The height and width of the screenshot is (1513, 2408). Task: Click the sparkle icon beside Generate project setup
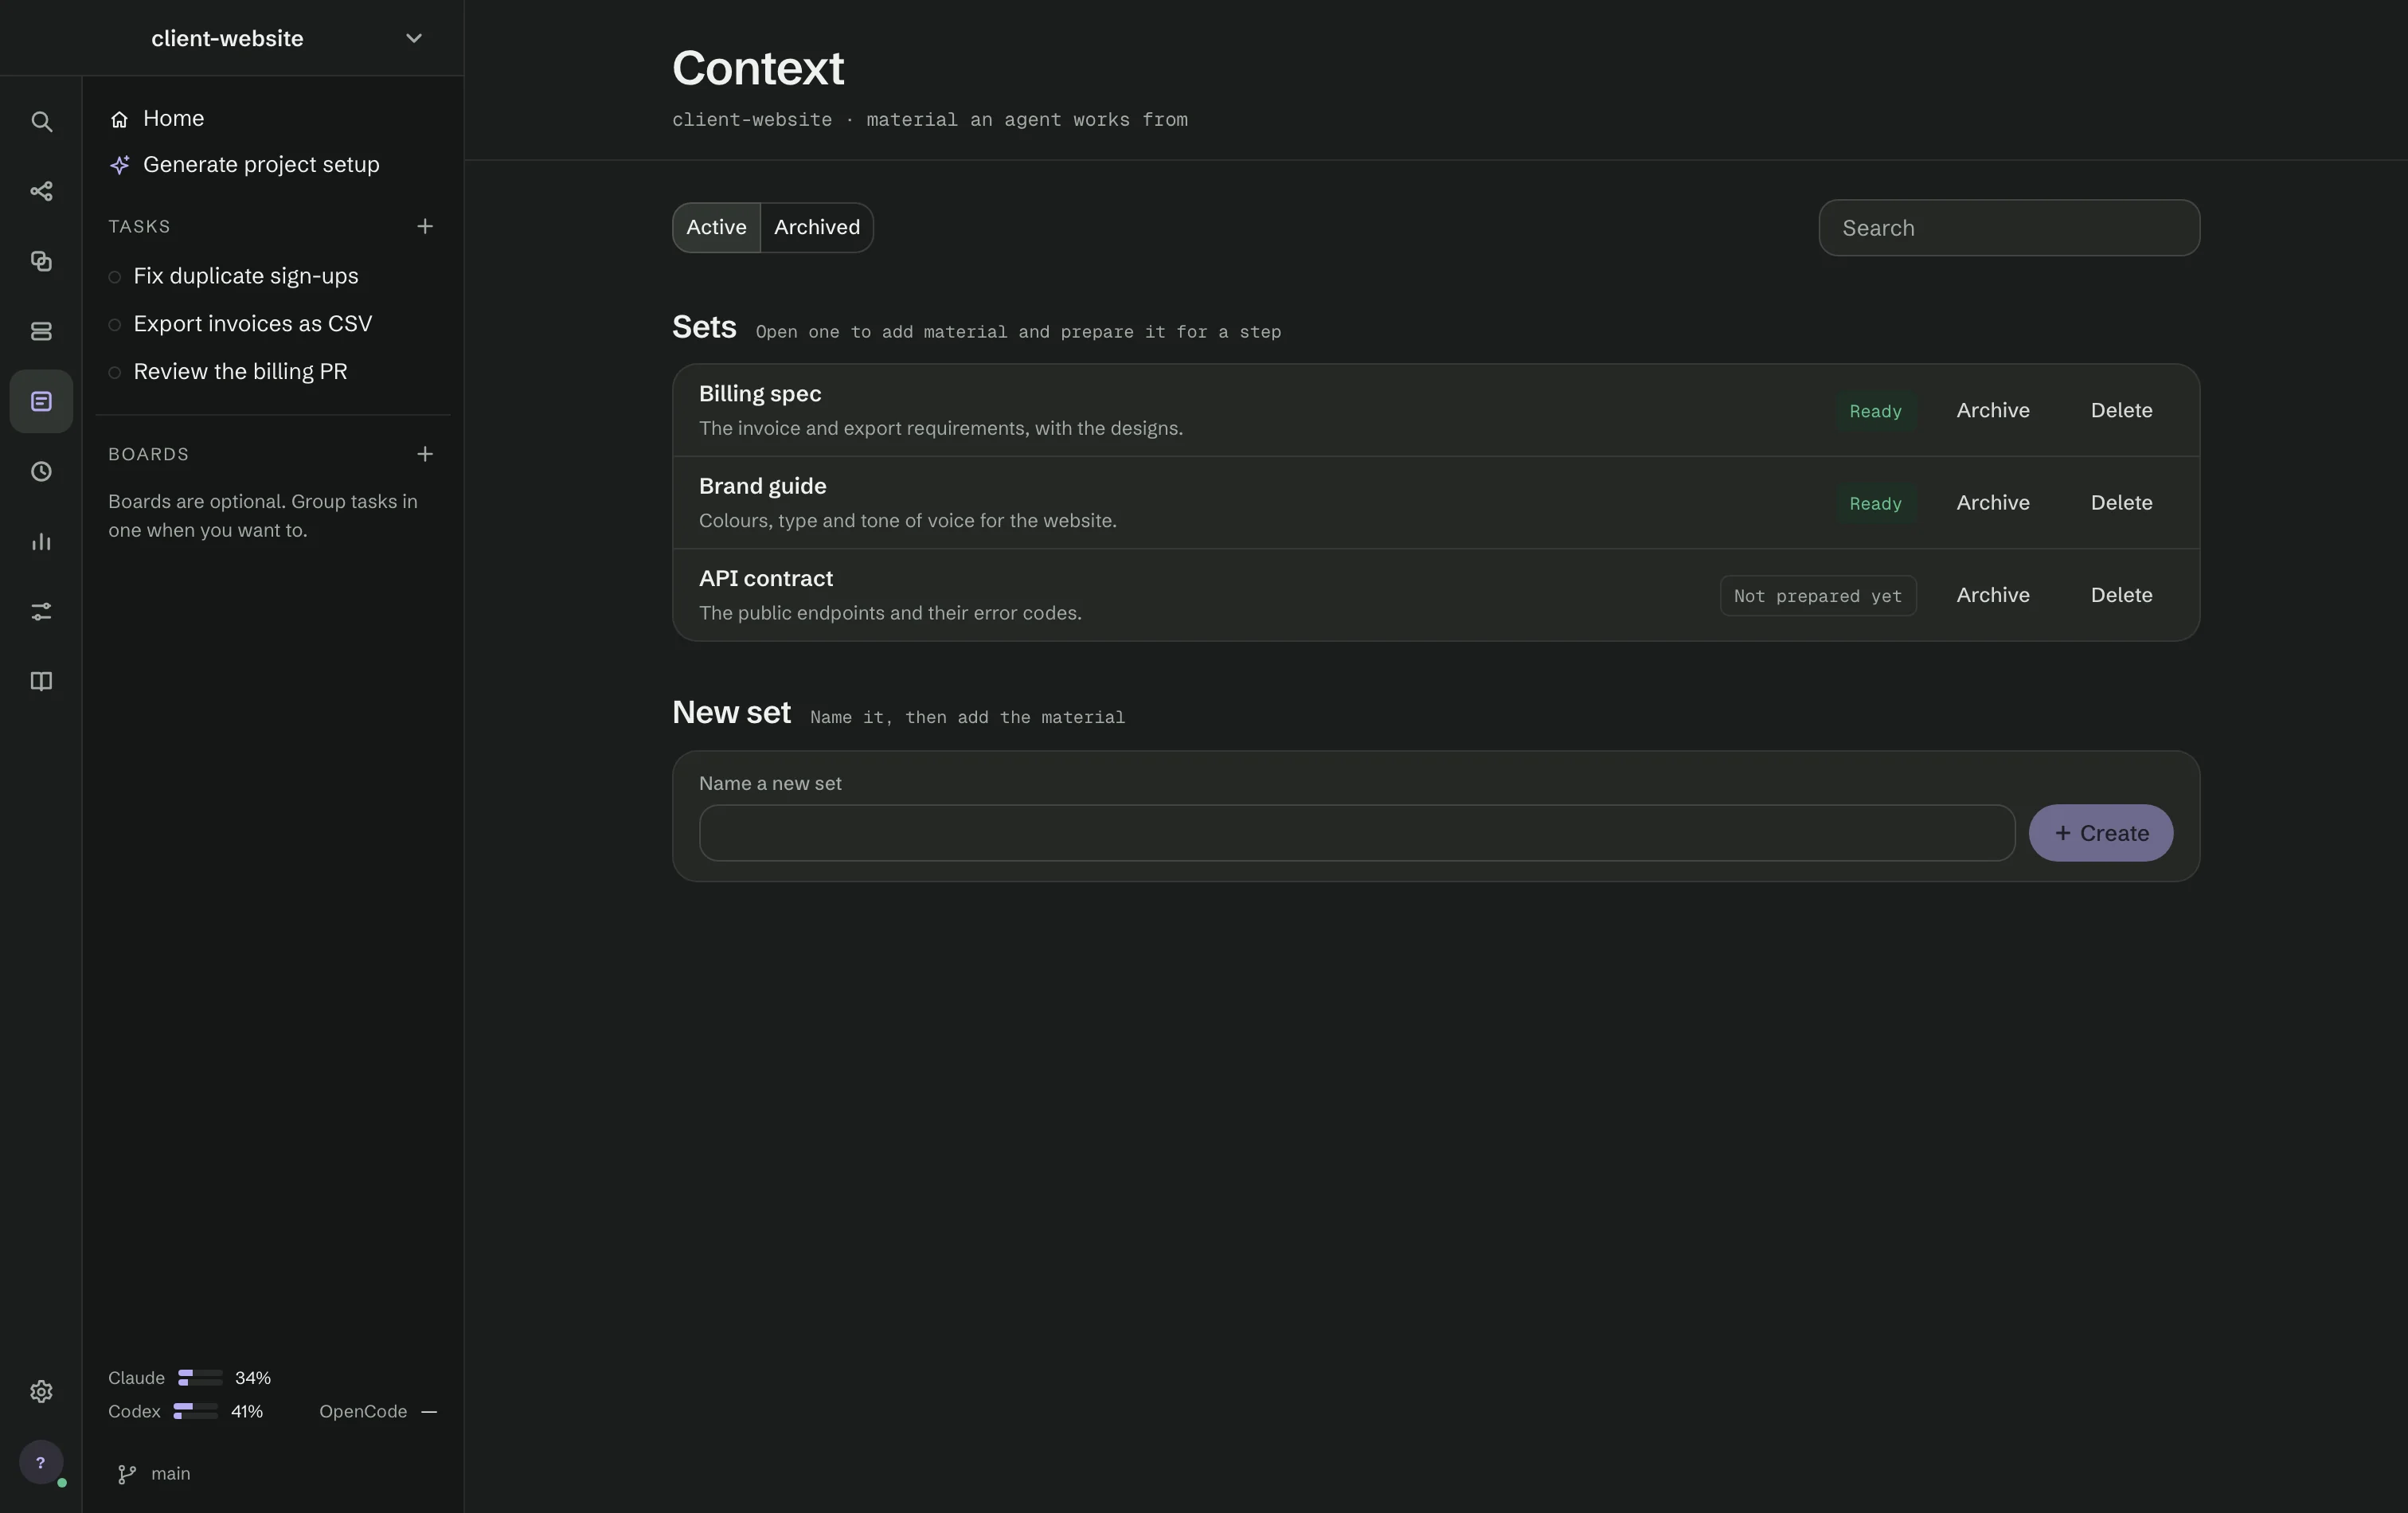120,165
